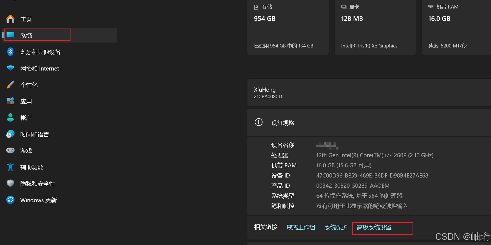This screenshot has height=245, width=491.
Task: Click the 处理器 label
Action: [280, 155]
